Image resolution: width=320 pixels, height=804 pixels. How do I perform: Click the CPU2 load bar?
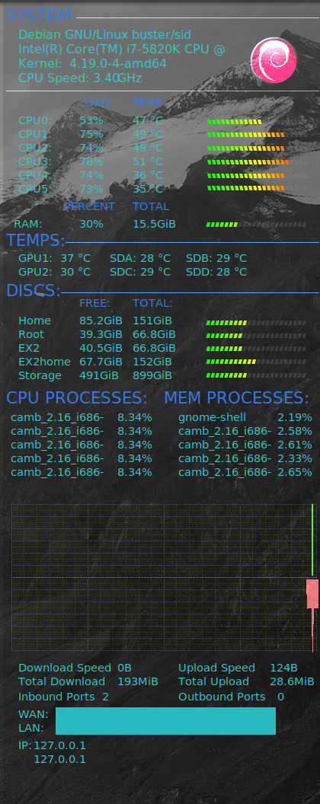tap(257, 148)
